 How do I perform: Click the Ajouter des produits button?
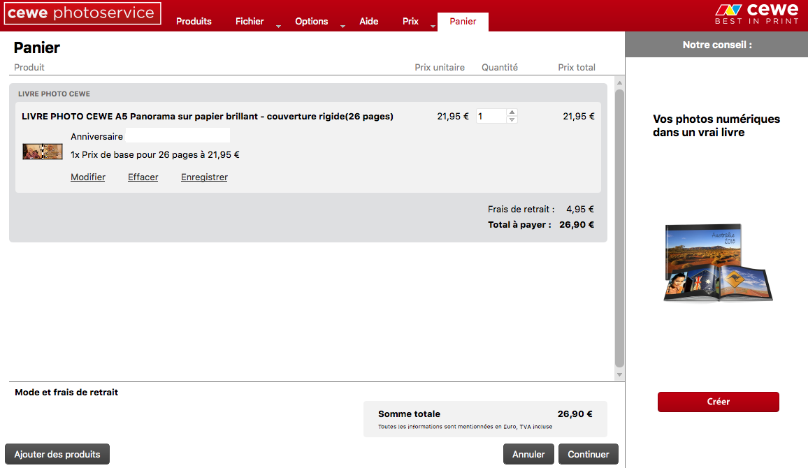[57, 454]
